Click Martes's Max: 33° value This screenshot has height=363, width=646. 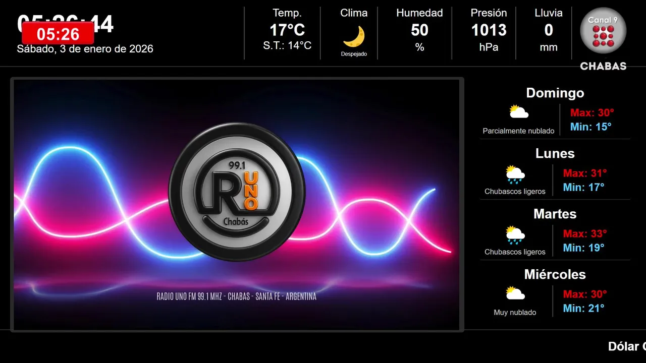click(585, 234)
